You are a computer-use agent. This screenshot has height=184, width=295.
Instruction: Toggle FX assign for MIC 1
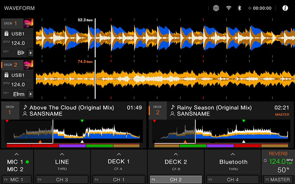pyautogui.click(x=17, y=180)
